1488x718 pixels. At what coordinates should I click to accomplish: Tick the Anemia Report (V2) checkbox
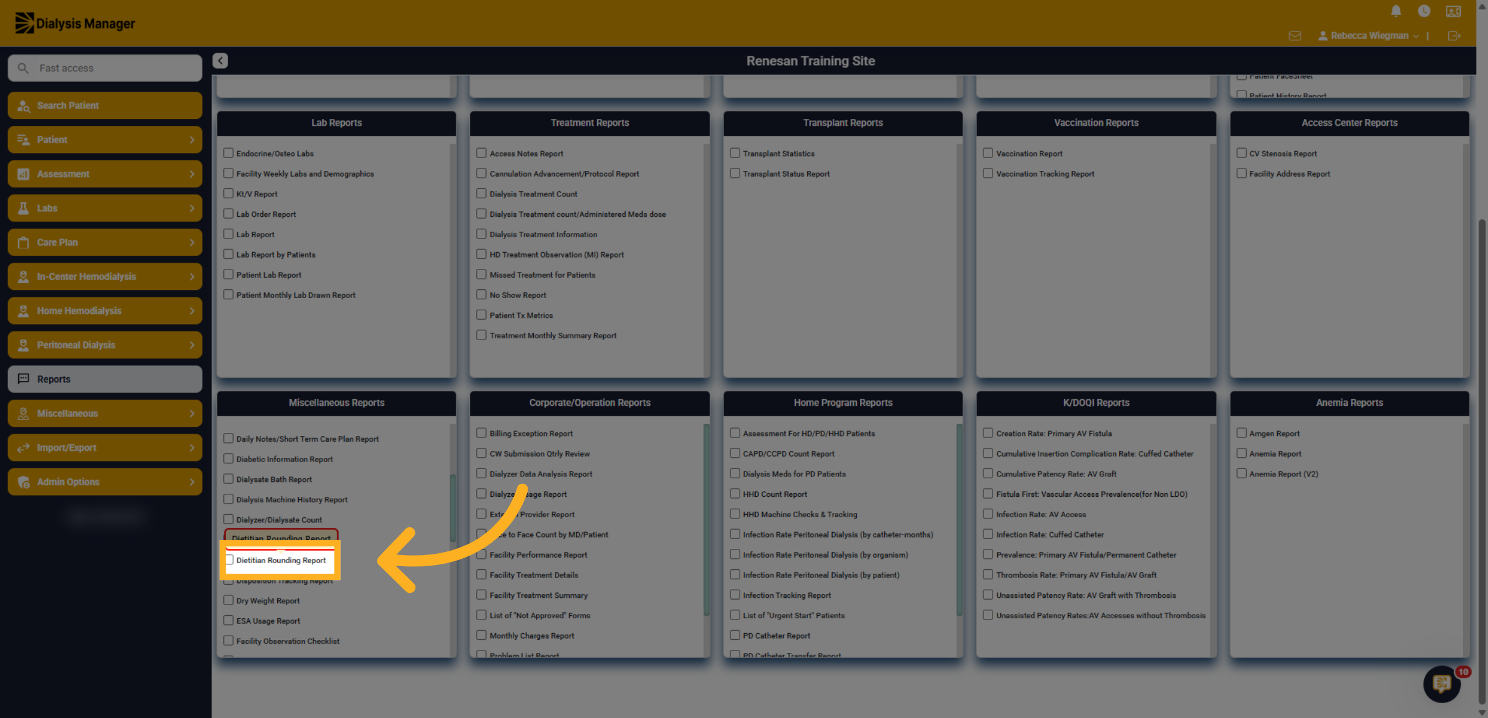pos(1241,473)
